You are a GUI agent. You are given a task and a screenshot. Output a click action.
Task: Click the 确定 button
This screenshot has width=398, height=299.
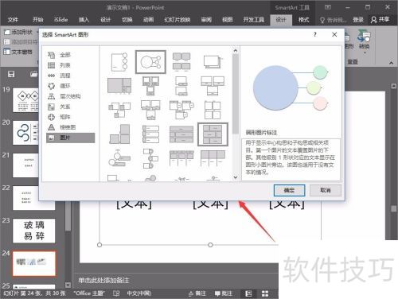[289, 190]
